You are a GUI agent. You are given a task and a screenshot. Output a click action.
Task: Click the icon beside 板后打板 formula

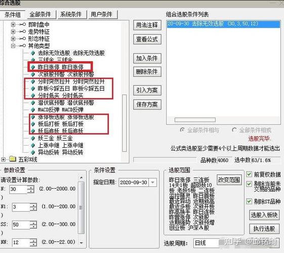(33, 124)
